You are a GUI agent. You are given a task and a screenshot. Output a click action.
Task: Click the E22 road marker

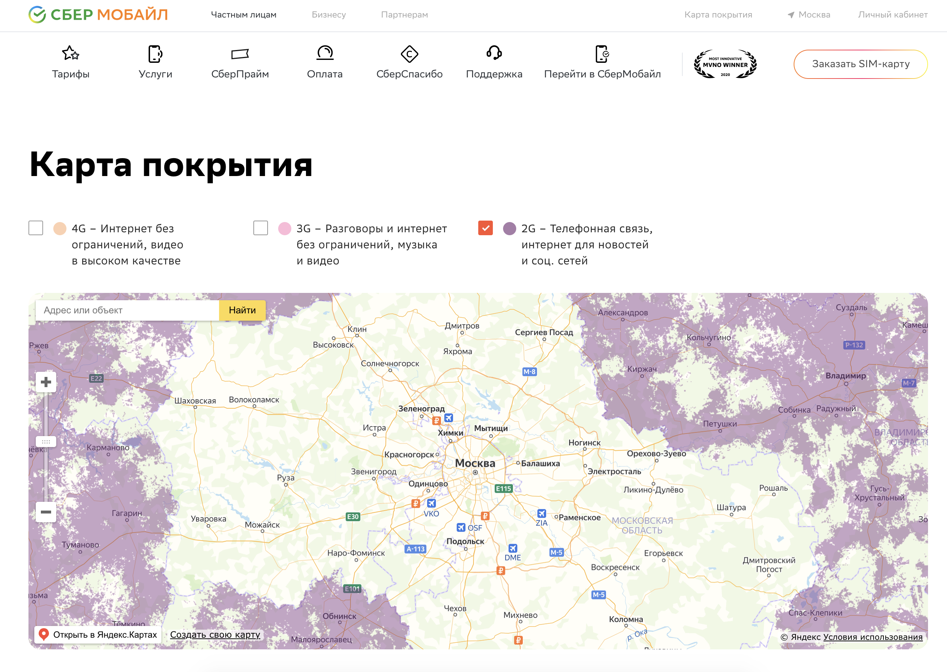tap(96, 378)
